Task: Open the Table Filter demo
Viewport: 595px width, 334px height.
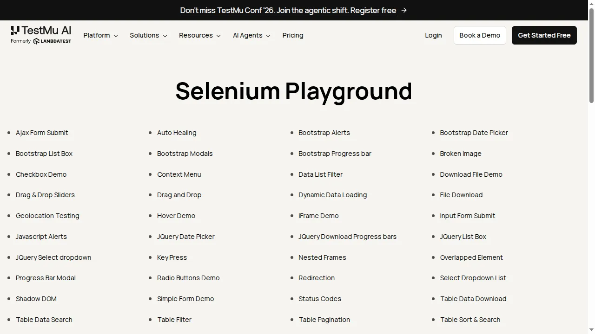Action: 174,320
